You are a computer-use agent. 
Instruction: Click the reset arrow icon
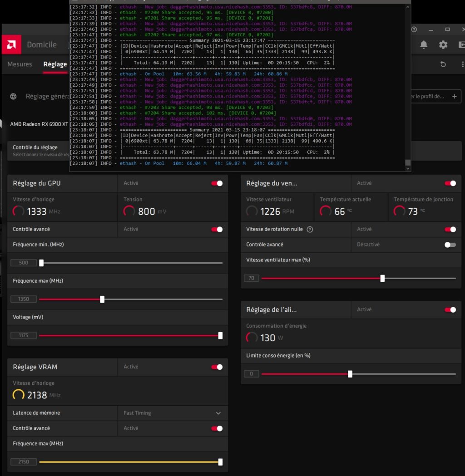(443, 64)
